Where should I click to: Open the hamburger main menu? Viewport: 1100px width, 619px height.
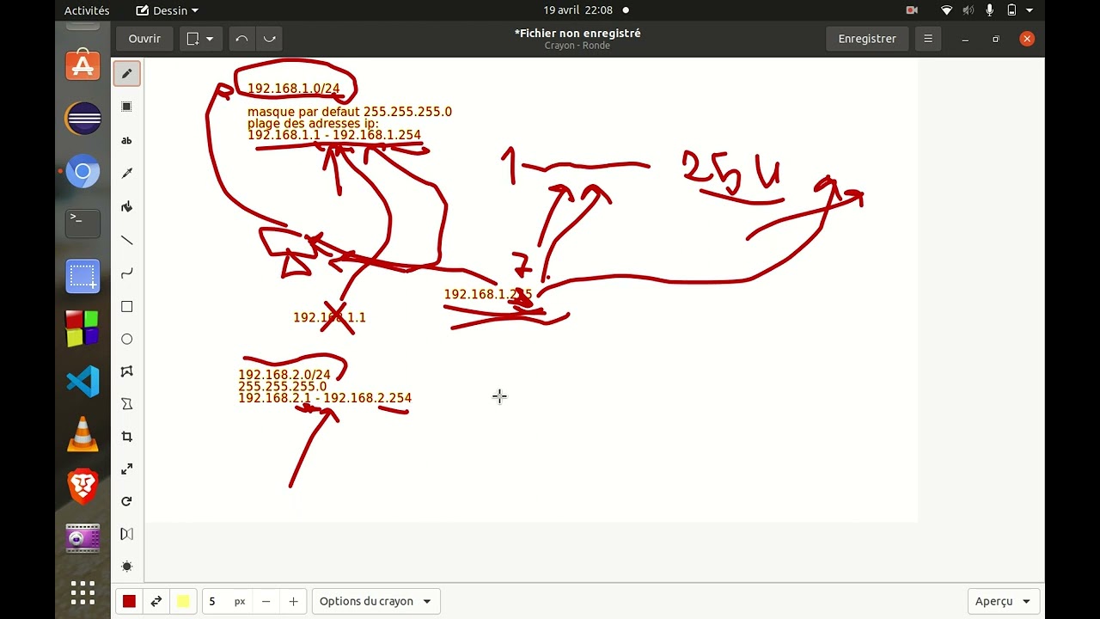927,39
